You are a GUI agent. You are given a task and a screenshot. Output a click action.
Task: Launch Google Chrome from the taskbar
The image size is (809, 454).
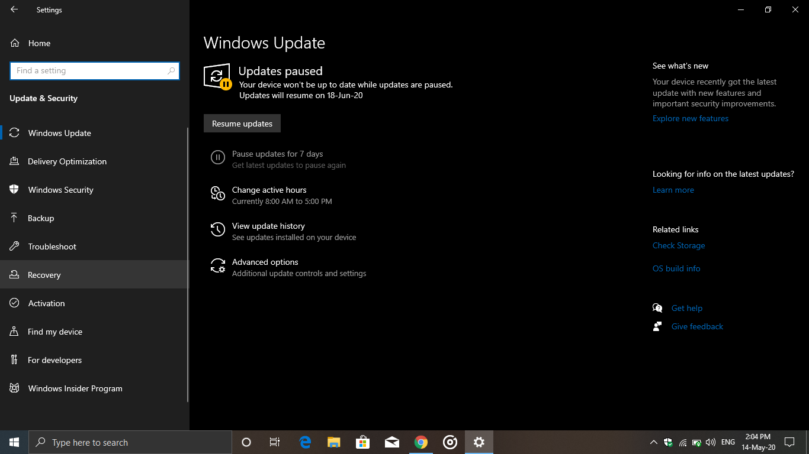(x=421, y=442)
